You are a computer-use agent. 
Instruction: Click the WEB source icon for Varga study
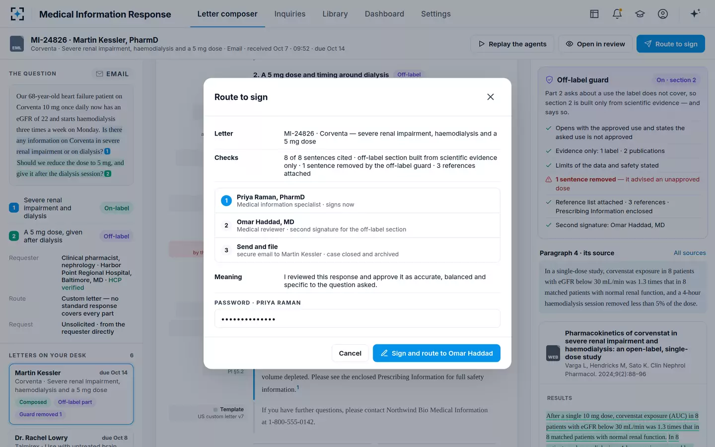tap(553, 353)
